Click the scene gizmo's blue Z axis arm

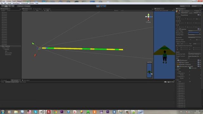(151, 17)
